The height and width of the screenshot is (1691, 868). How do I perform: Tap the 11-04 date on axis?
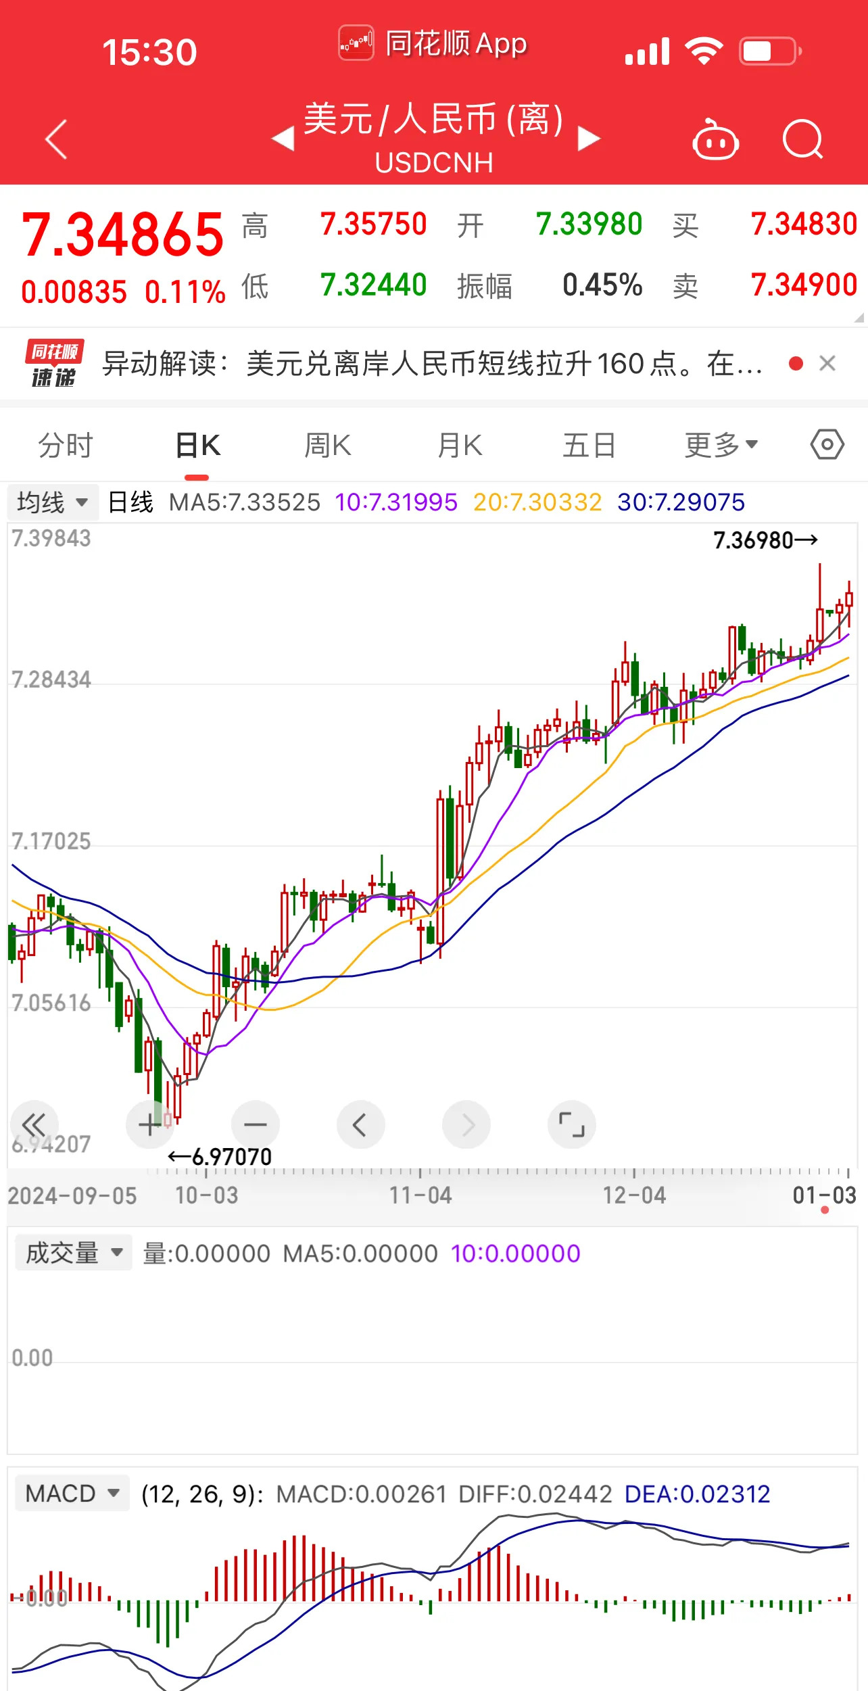click(x=420, y=1195)
